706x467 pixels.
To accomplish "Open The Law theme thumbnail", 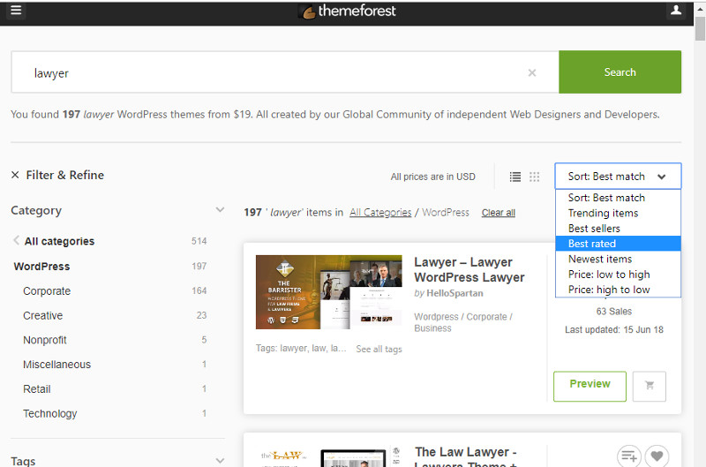I will tap(328, 457).
